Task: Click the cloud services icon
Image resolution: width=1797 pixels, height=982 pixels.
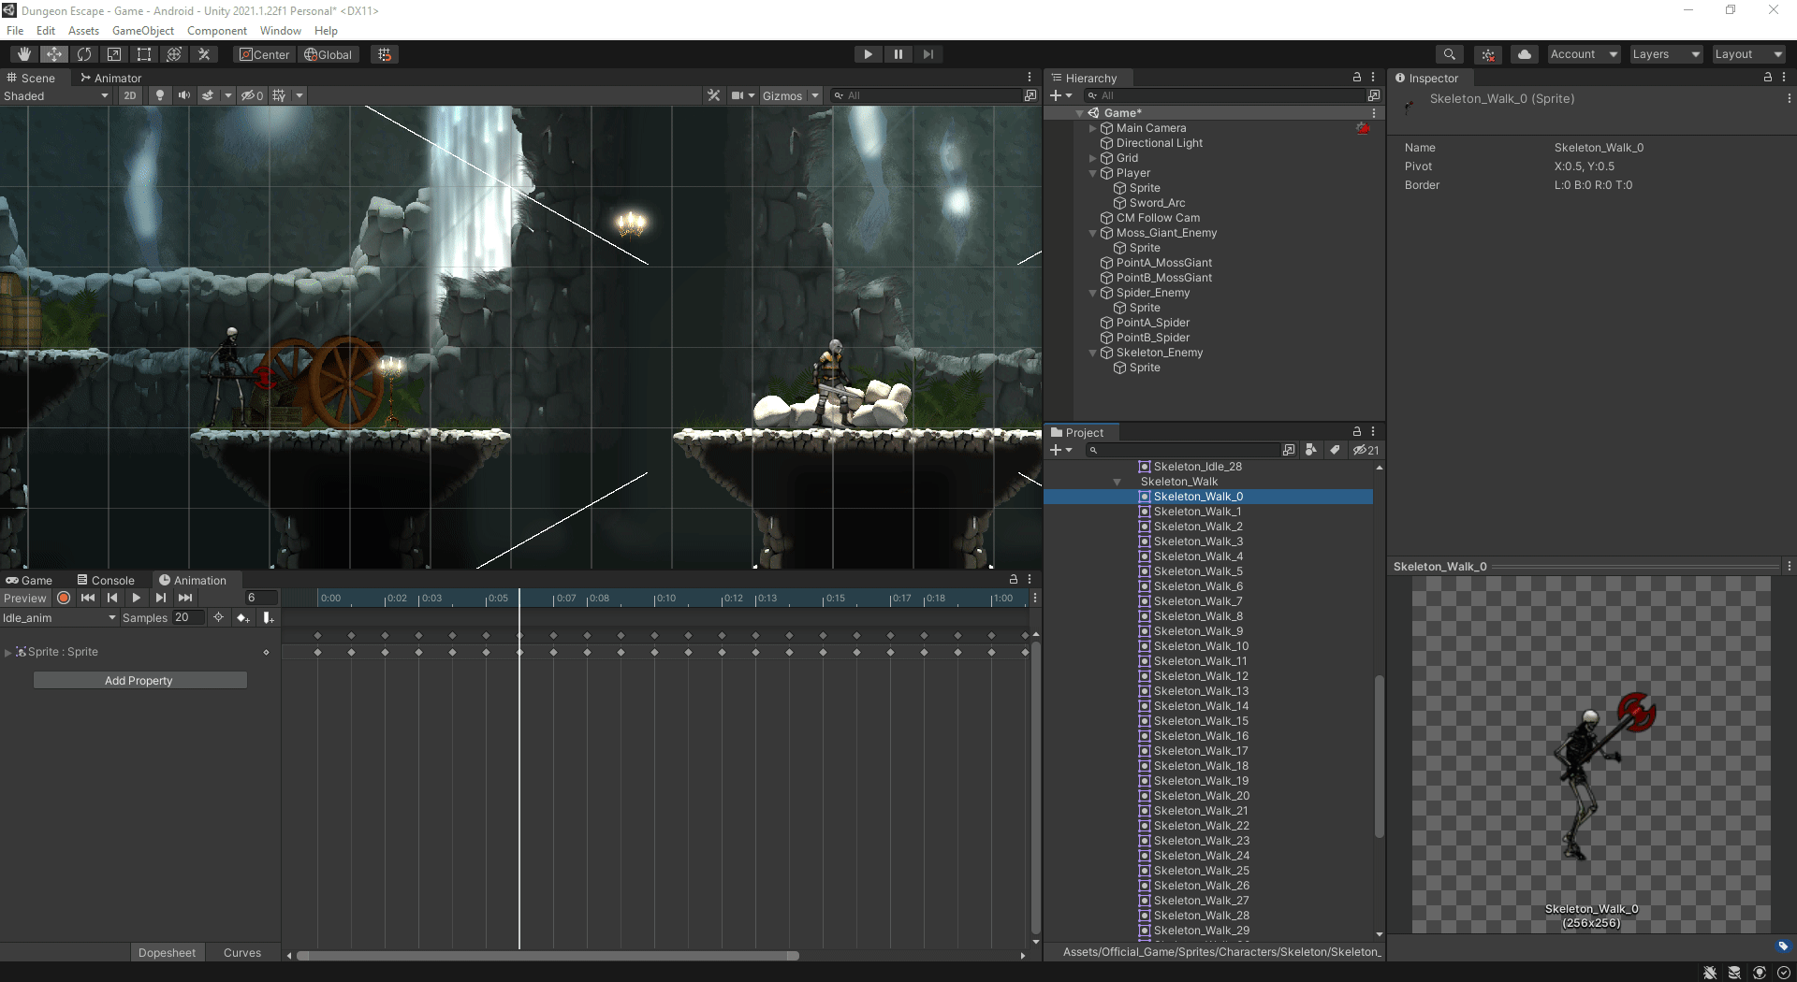Action: pos(1524,54)
